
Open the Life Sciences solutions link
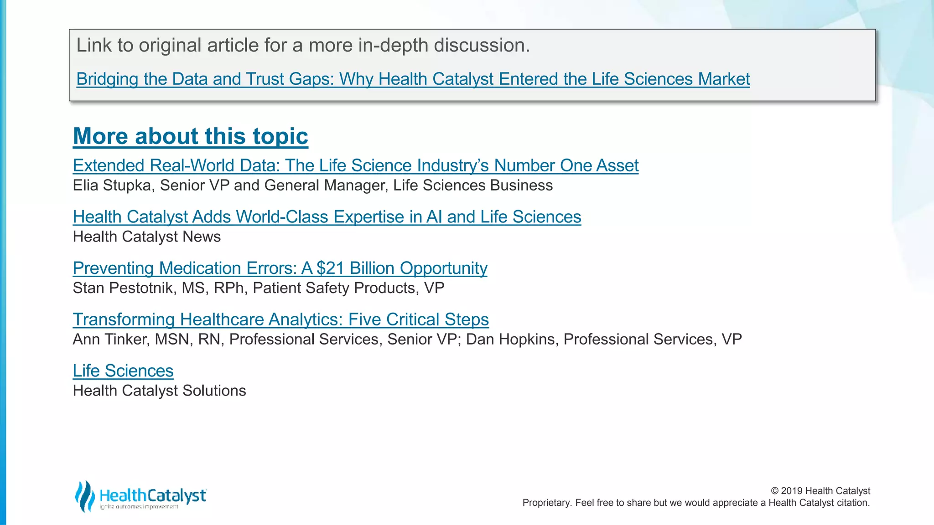tap(123, 371)
